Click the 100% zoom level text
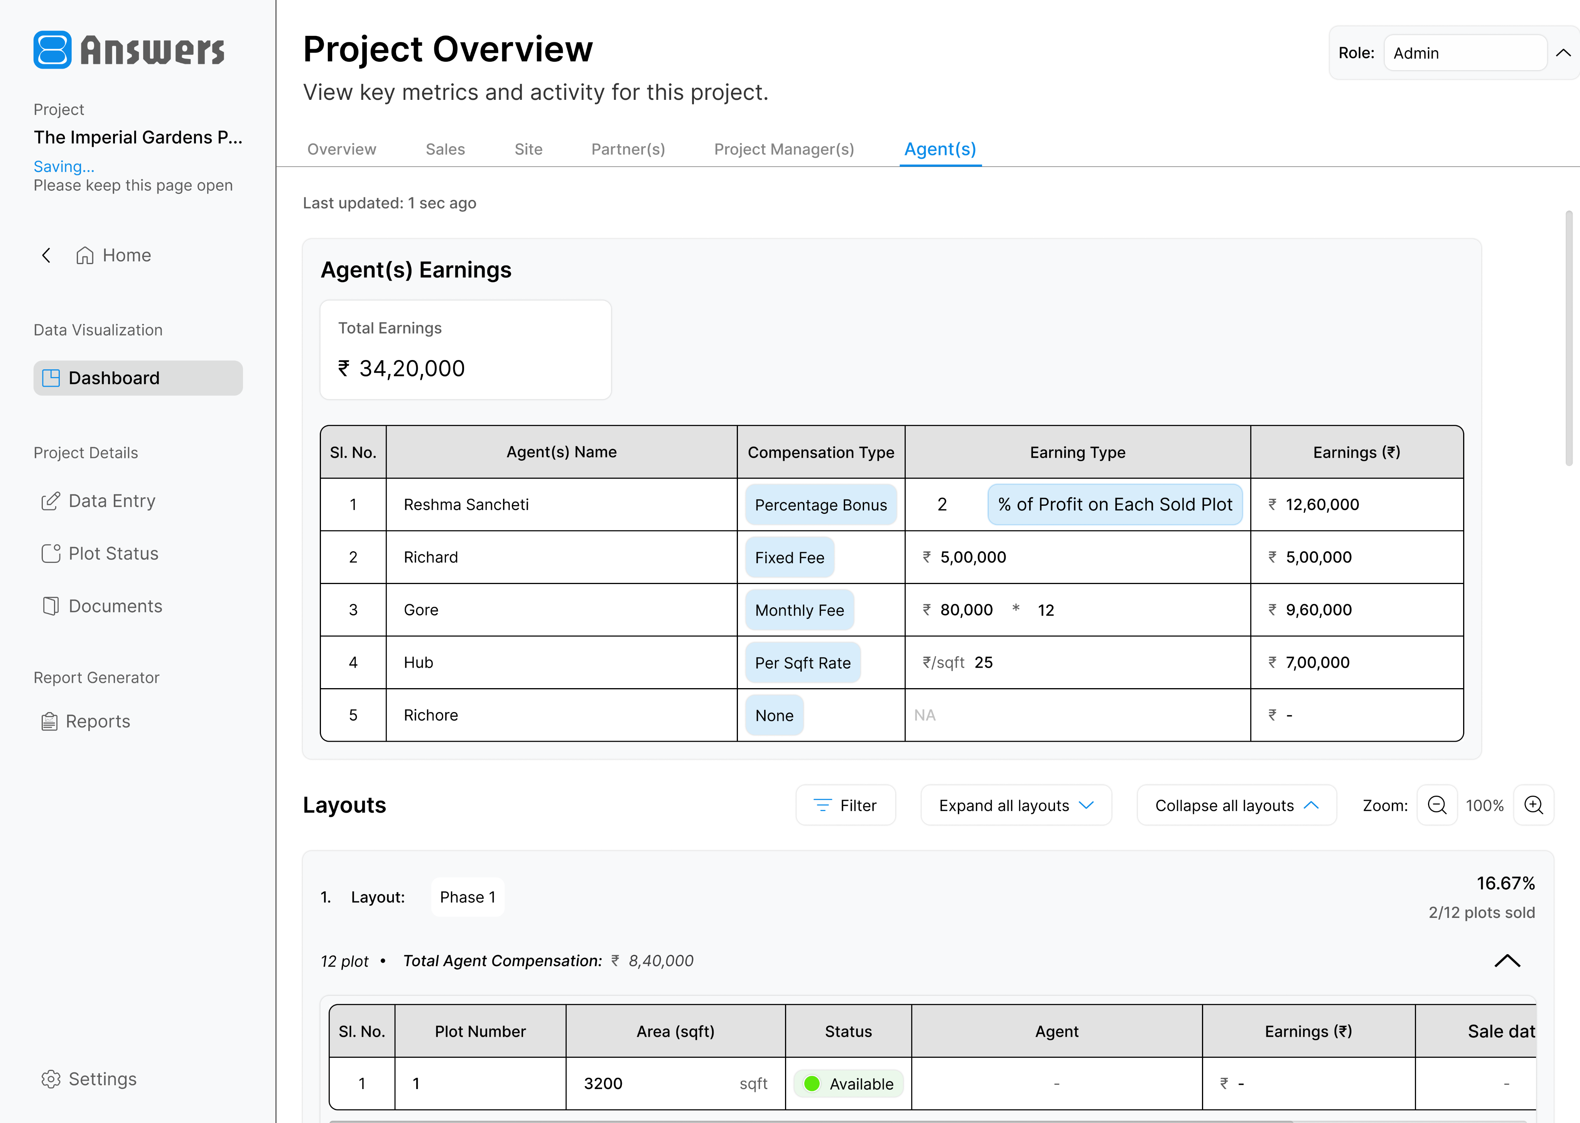The height and width of the screenshot is (1123, 1580). pos(1485,806)
